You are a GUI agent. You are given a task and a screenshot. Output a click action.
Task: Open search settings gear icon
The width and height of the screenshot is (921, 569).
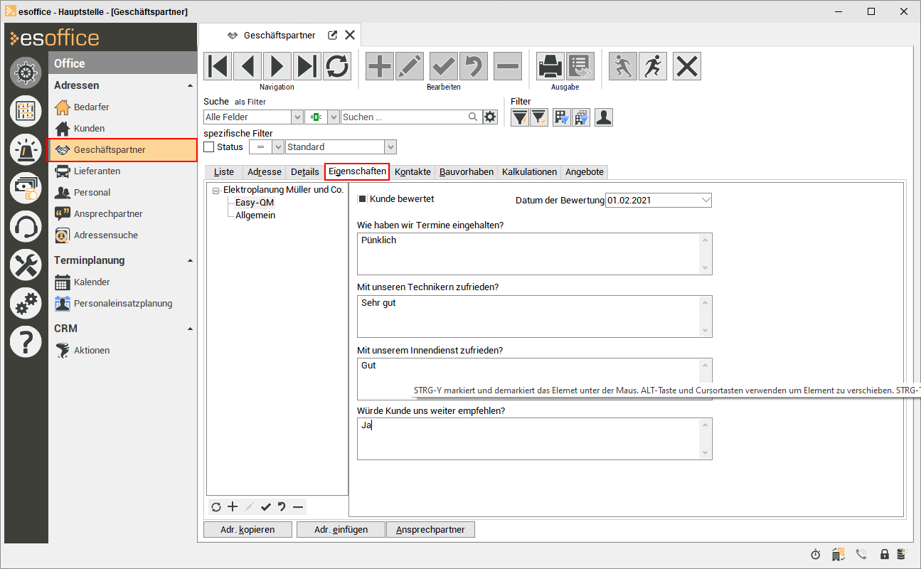click(x=490, y=117)
